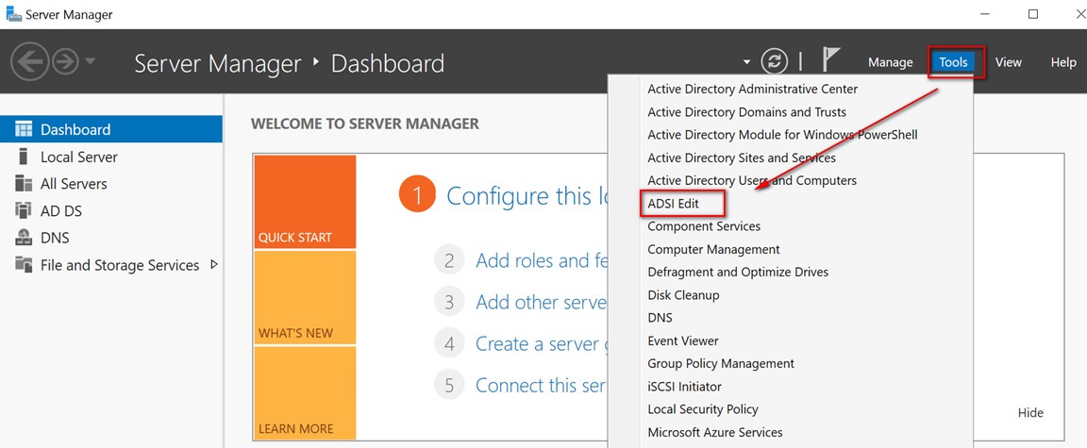Screen dimensions: 1087x448
Task: Click the All Servers icon
Action: click(24, 184)
